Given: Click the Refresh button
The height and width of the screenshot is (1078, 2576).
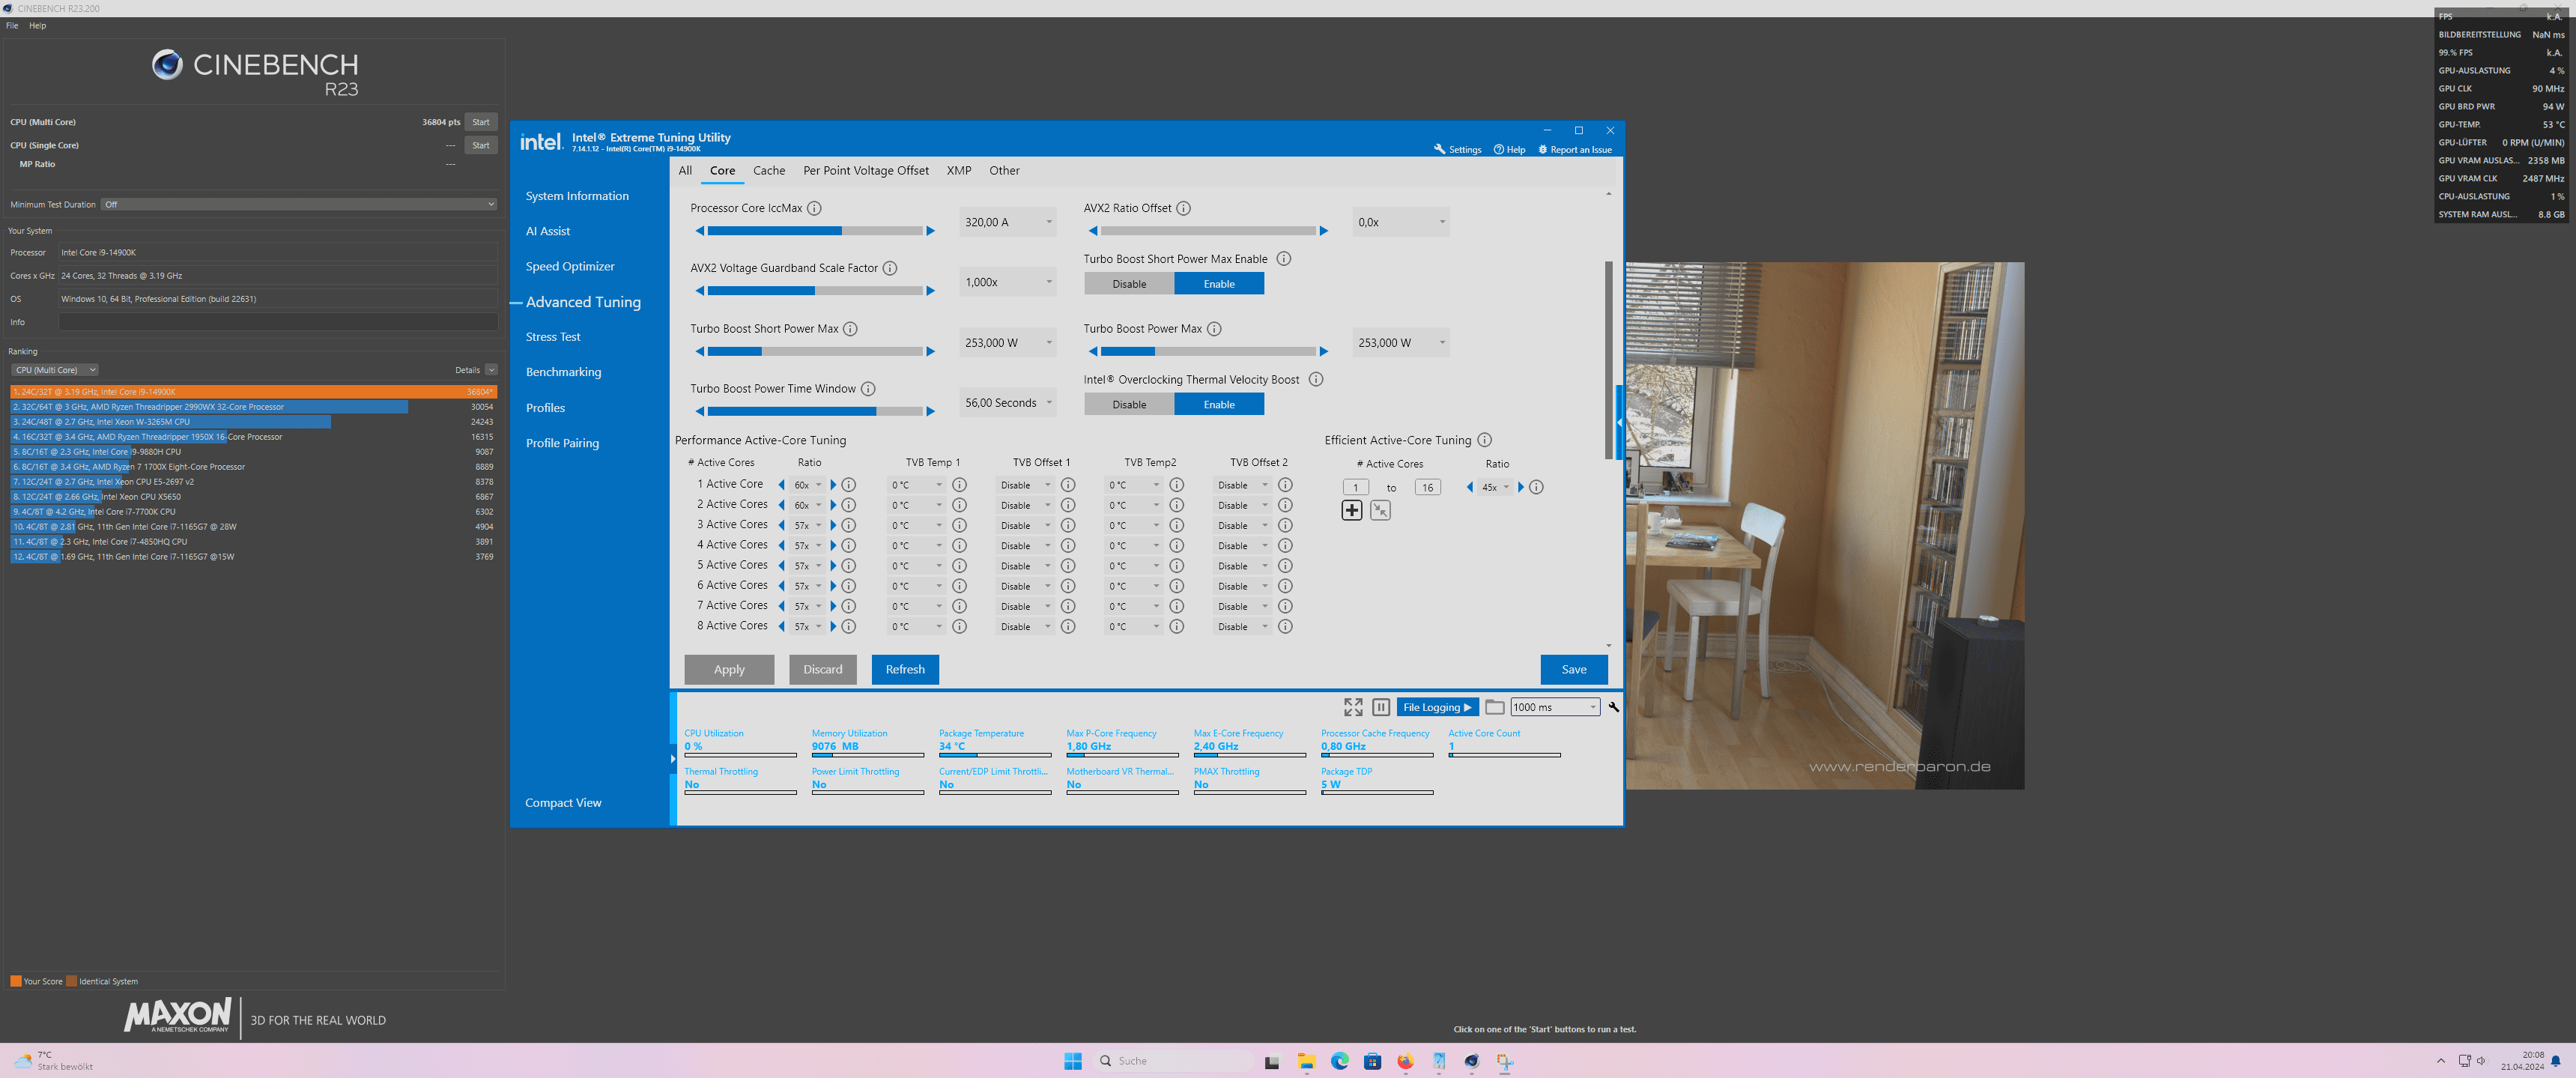Looking at the screenshot, I should tap(905, 670).
